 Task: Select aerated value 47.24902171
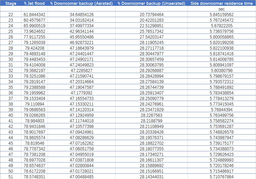(81, 59)
